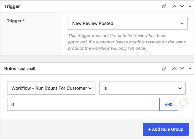Image resolution: width=194 pixels, height=139 pixels.
Task: Click the Rules (optional) panel heading
Action: tap(20, 69)
